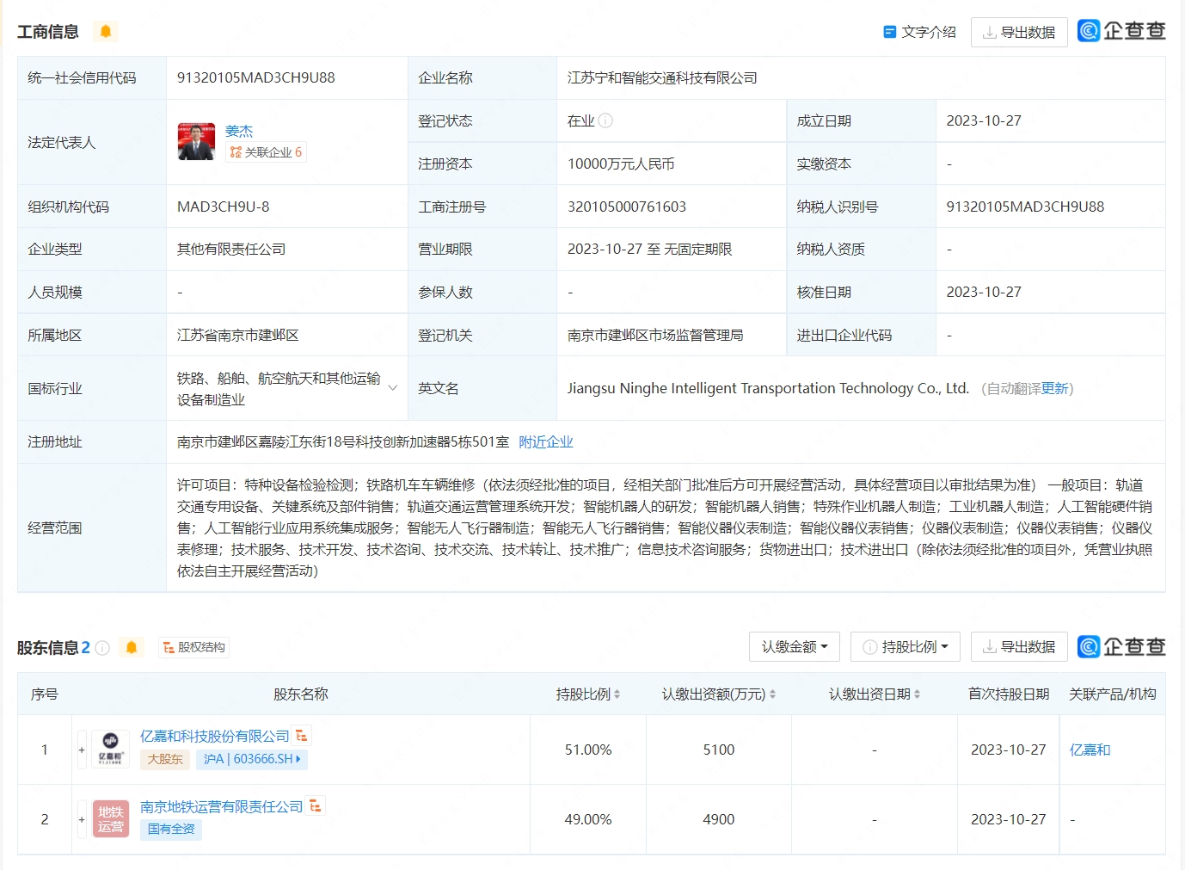Screen dimensions: 1185x870
Task: Select 南京市建邺区市场监督管理局 value
Action: 655,336
